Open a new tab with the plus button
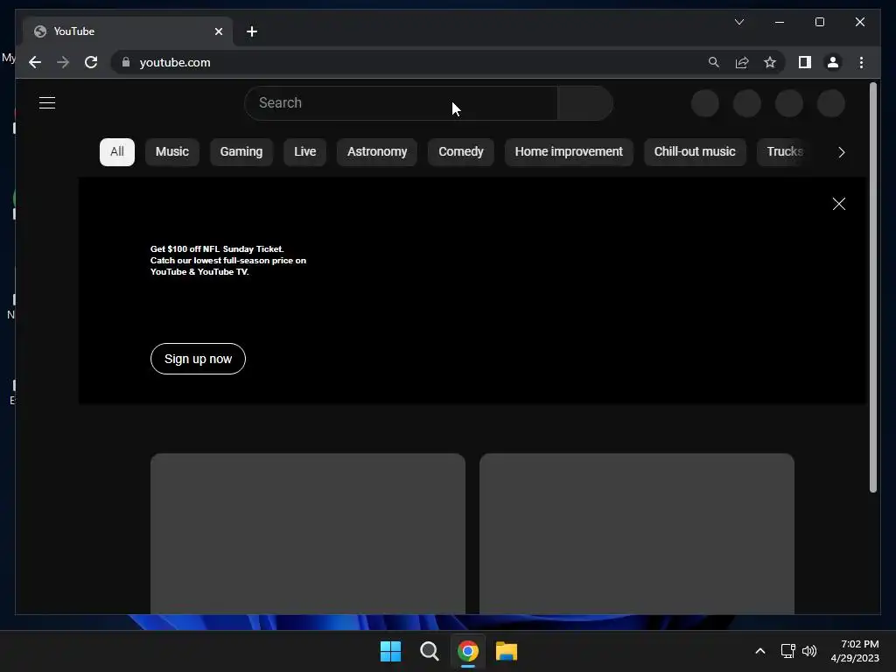Image resolution: width=896 pixels, height=672 pixels. [x=252, y=31]
